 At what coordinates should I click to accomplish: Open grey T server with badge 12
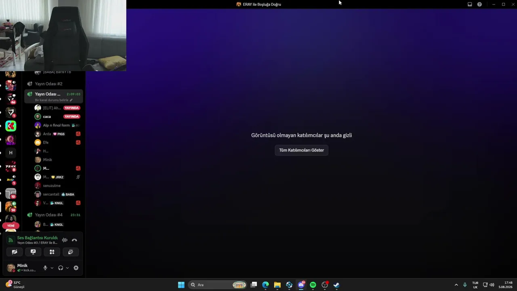pyautogui.click(x=11, y=193)
